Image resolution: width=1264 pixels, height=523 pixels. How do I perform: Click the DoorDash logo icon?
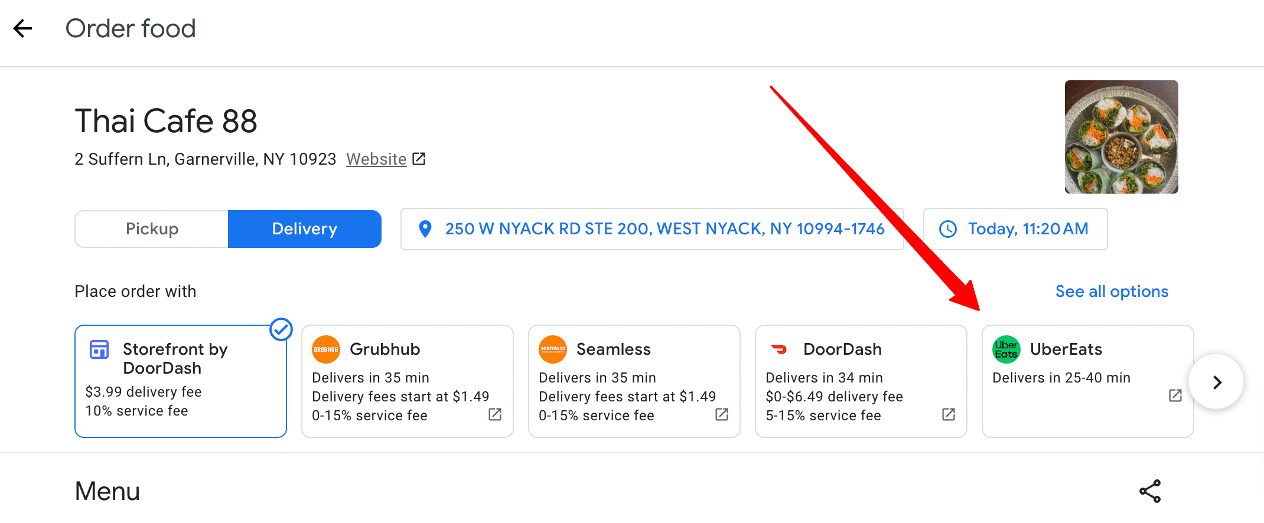tap(780, 349)
